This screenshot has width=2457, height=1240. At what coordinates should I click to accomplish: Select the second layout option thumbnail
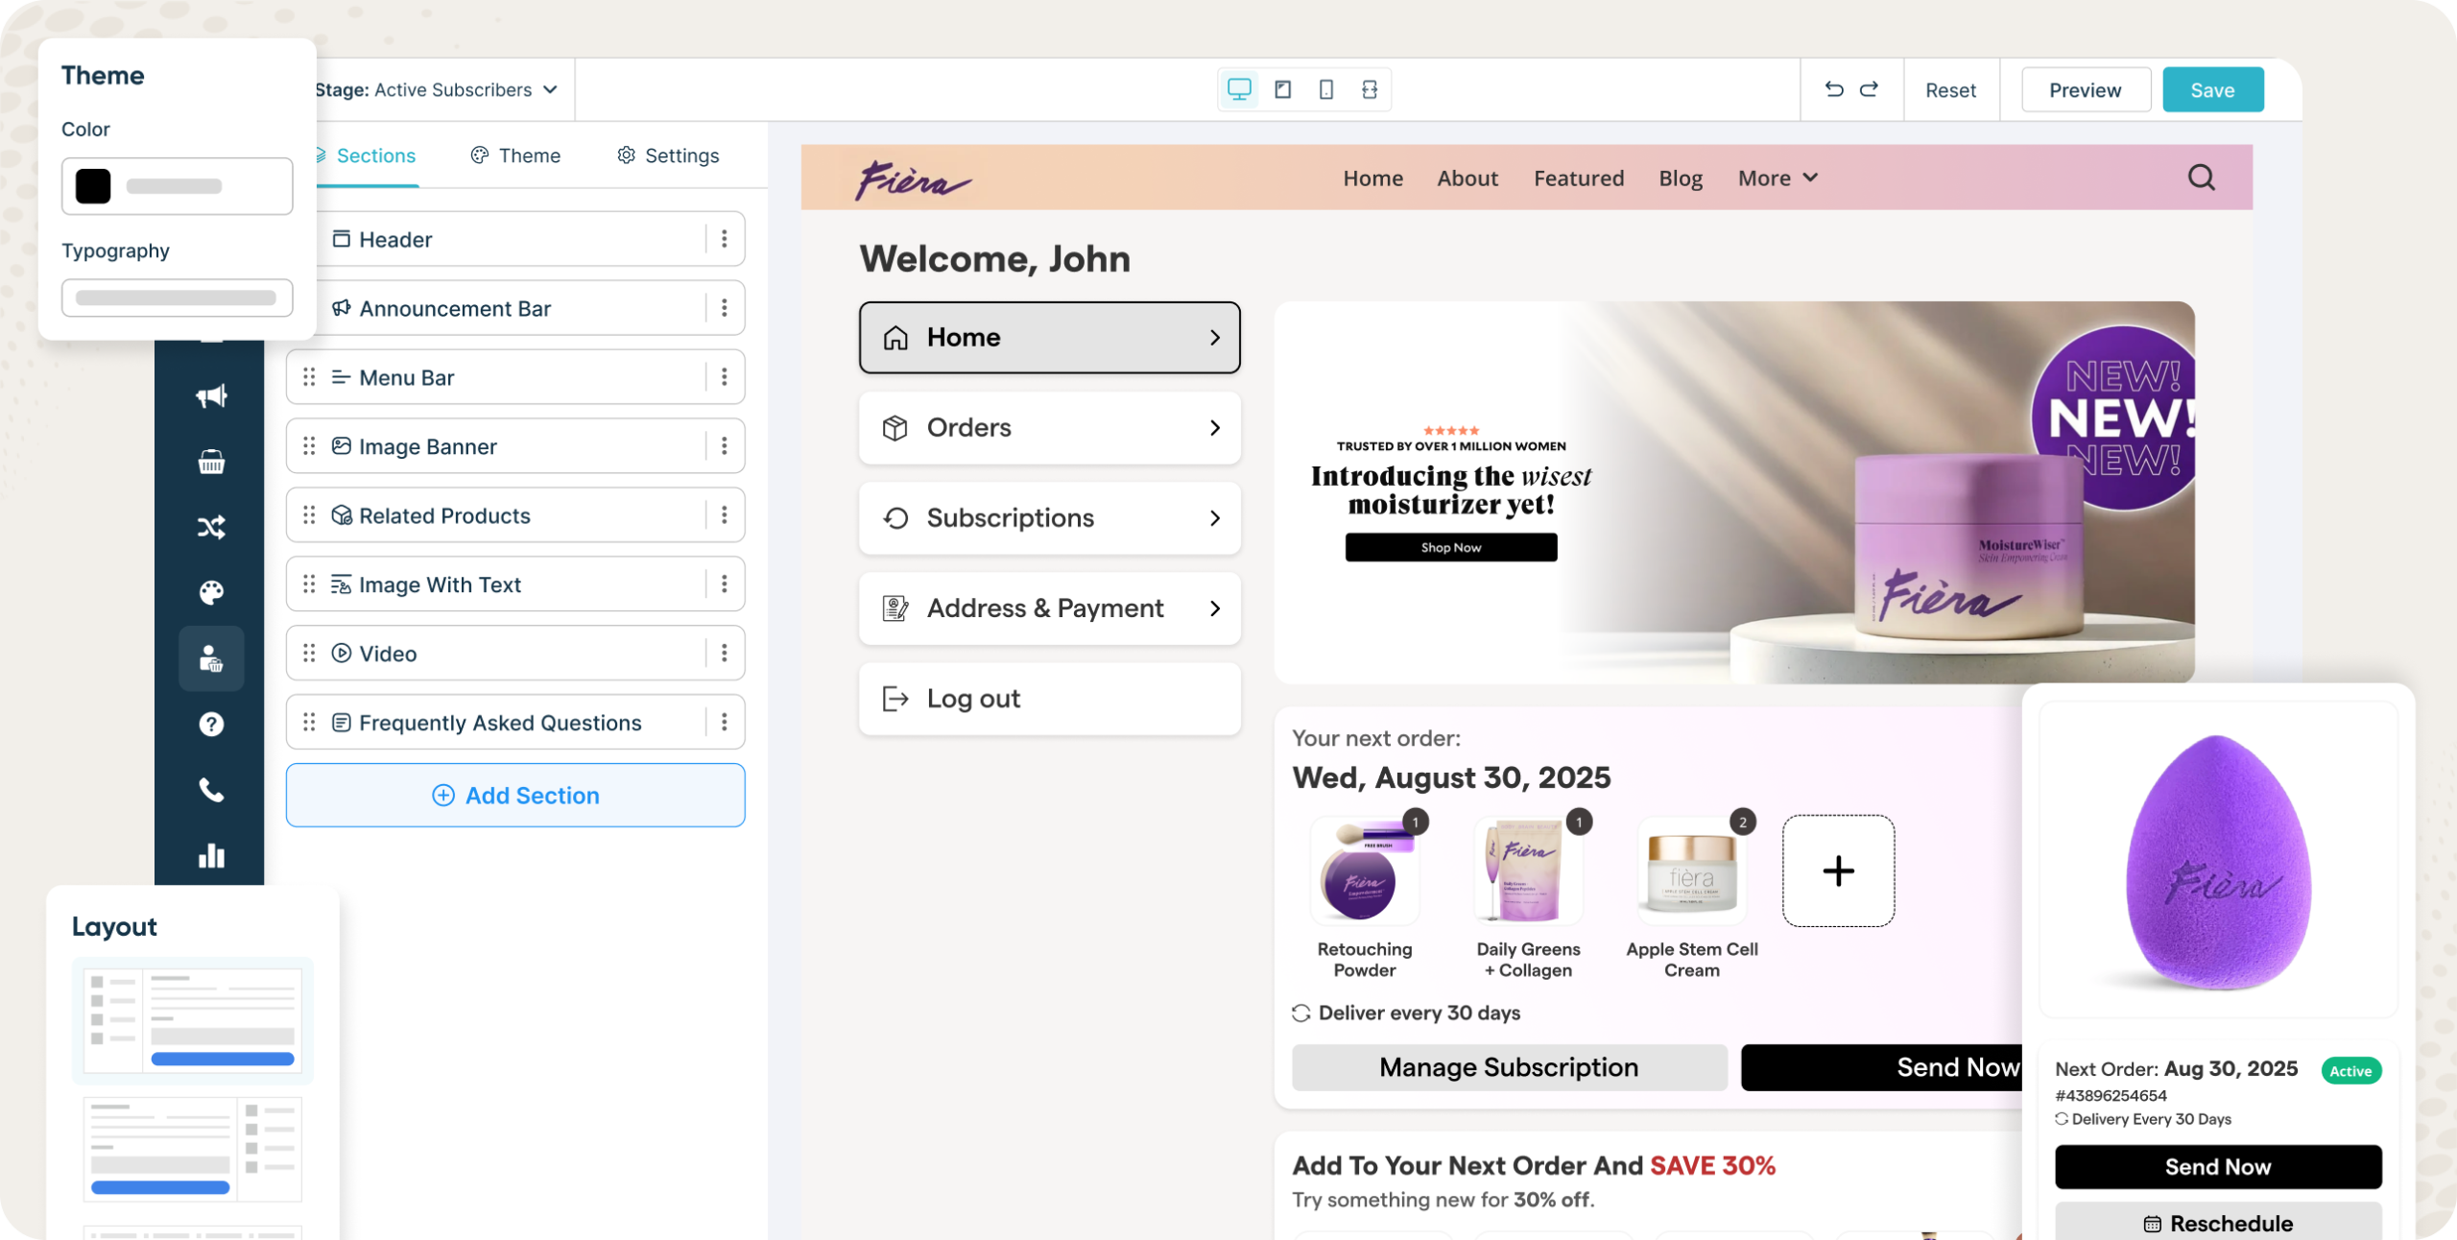pyautogui.click(x=193, y=1148)
